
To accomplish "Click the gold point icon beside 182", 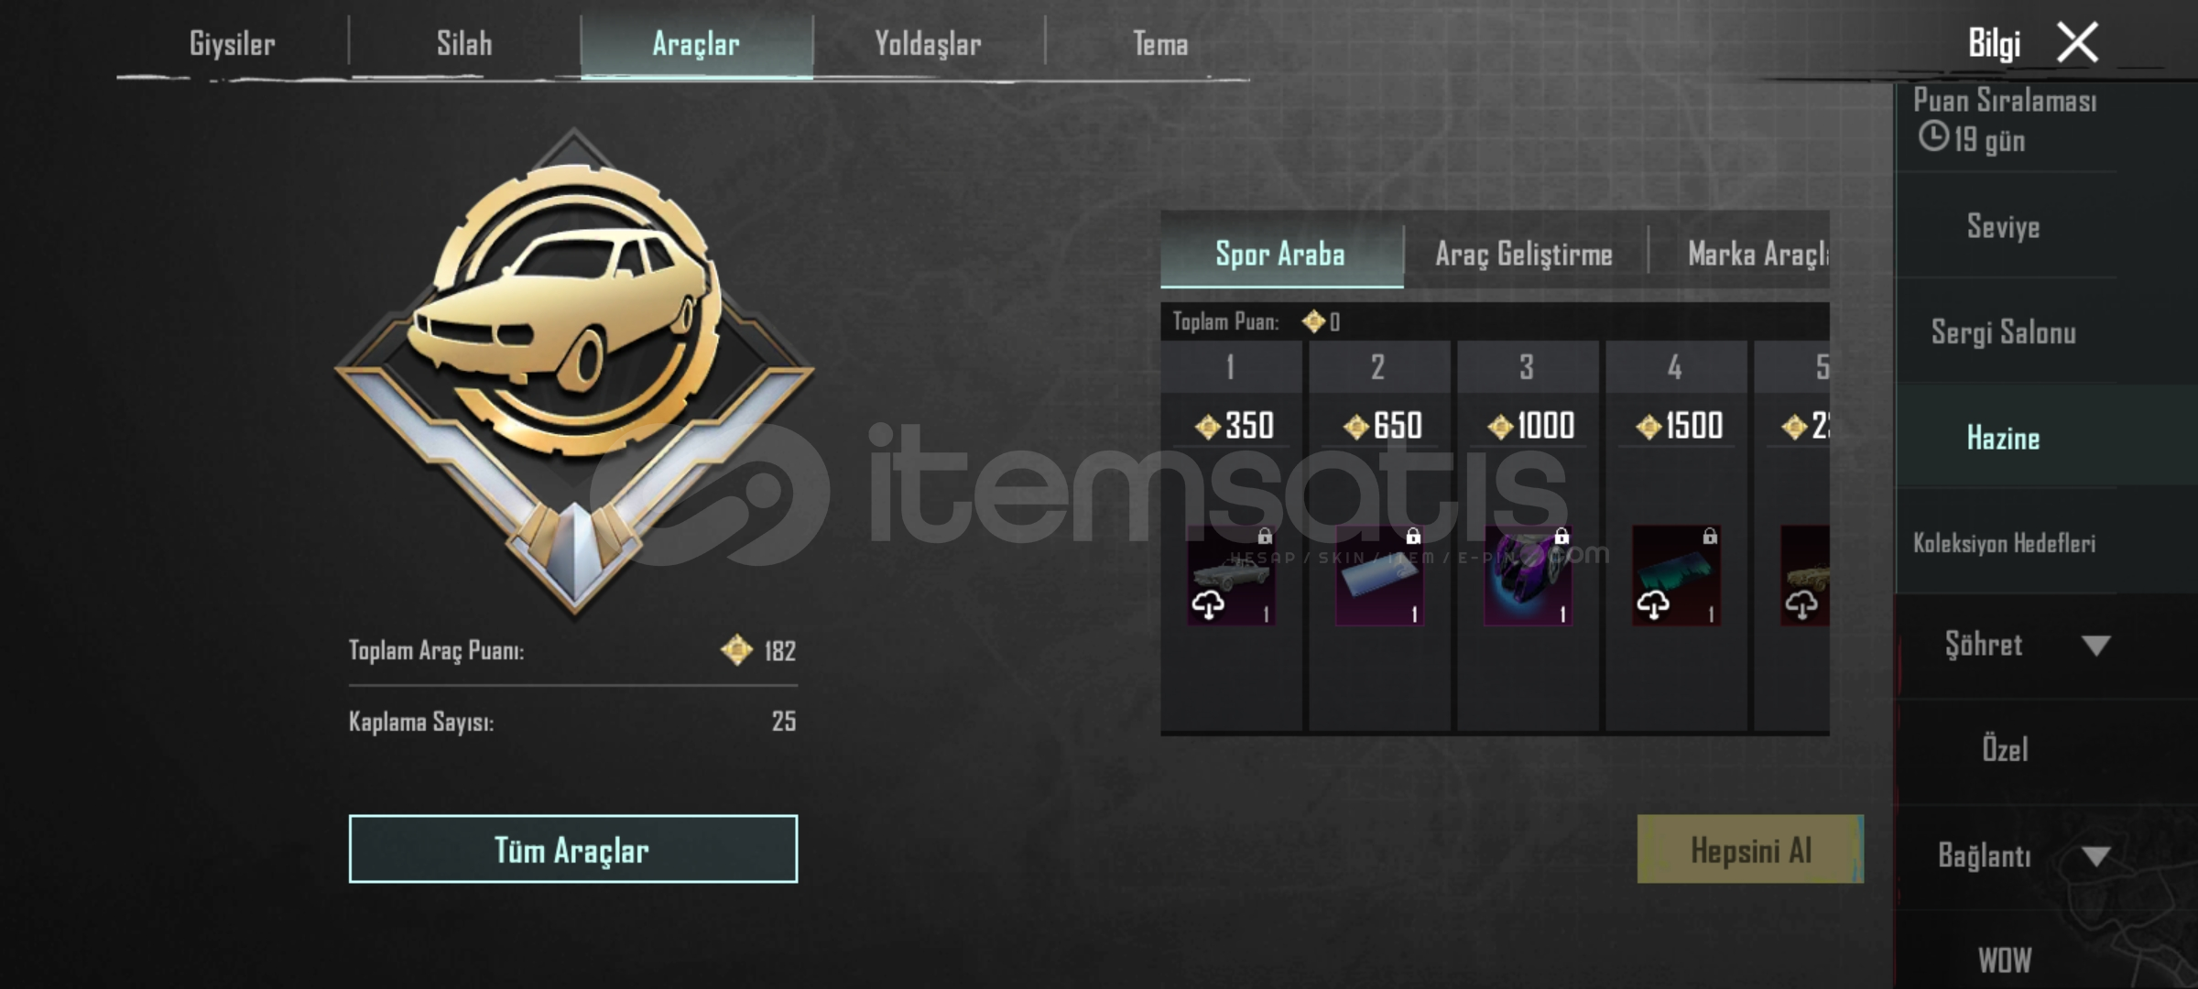I will coord(736,650).
